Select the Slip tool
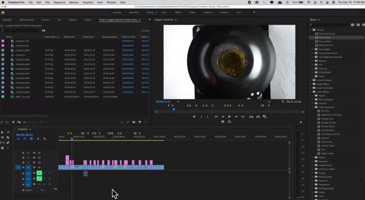This screenshot has height=200, width=365. [2, 142]
